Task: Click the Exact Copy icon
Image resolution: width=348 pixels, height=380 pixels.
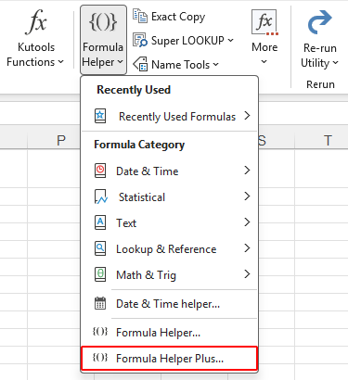Action: pos(140,16)
